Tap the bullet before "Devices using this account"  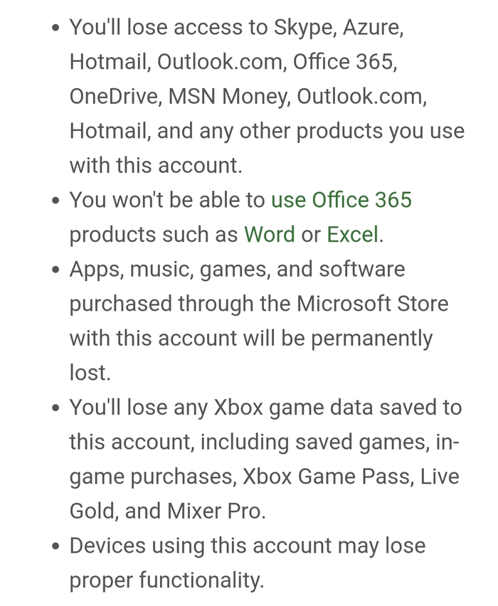tap(56, 548)
